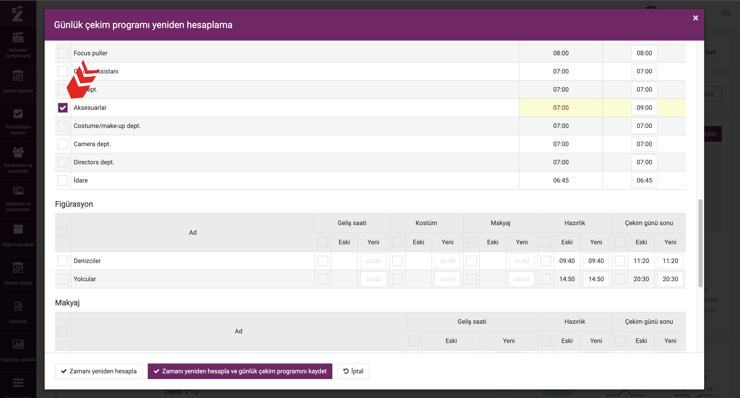This screenshot has height=398, width=740.
Task: Check Yolcular Çekim günü sonu checkbox
Action: click(x=620, y=279)
